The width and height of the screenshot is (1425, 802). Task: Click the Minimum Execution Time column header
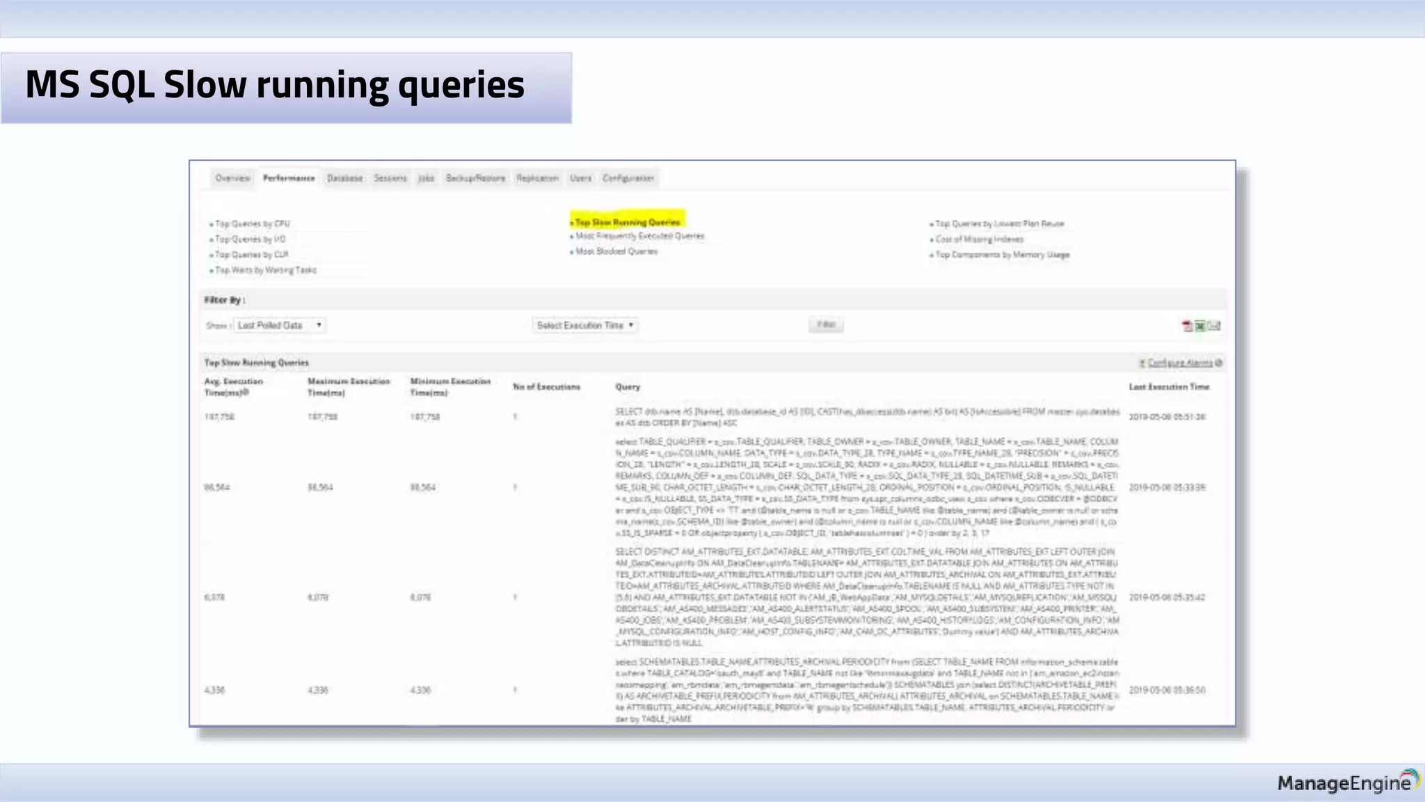pyautogui.click(x=450, y=387)
